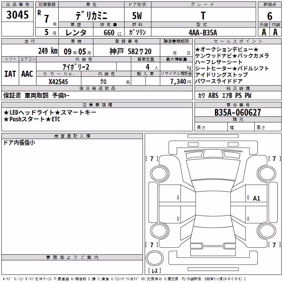Click displacement value 660 cc
The image size is (283, 283).
point(112,33)
